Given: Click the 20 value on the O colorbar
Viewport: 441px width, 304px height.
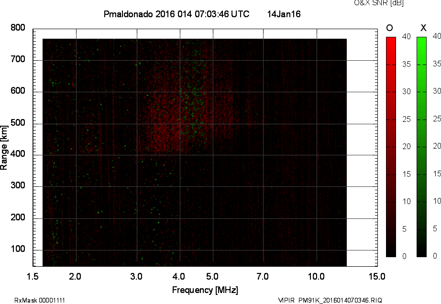Looking at the screenshot, I should (x=407, y=147).
